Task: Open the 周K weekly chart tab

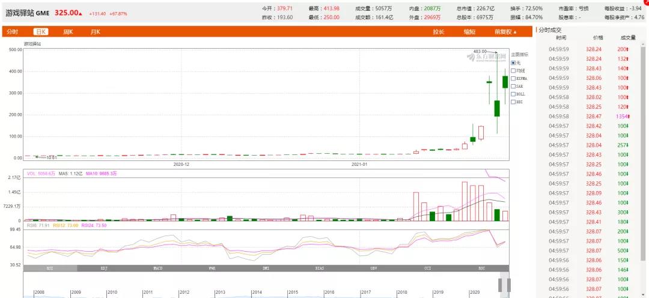Action: pos(69,32)
